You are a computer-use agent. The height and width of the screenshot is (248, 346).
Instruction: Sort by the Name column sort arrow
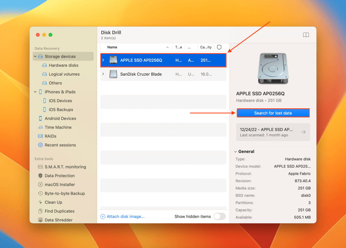168,47
